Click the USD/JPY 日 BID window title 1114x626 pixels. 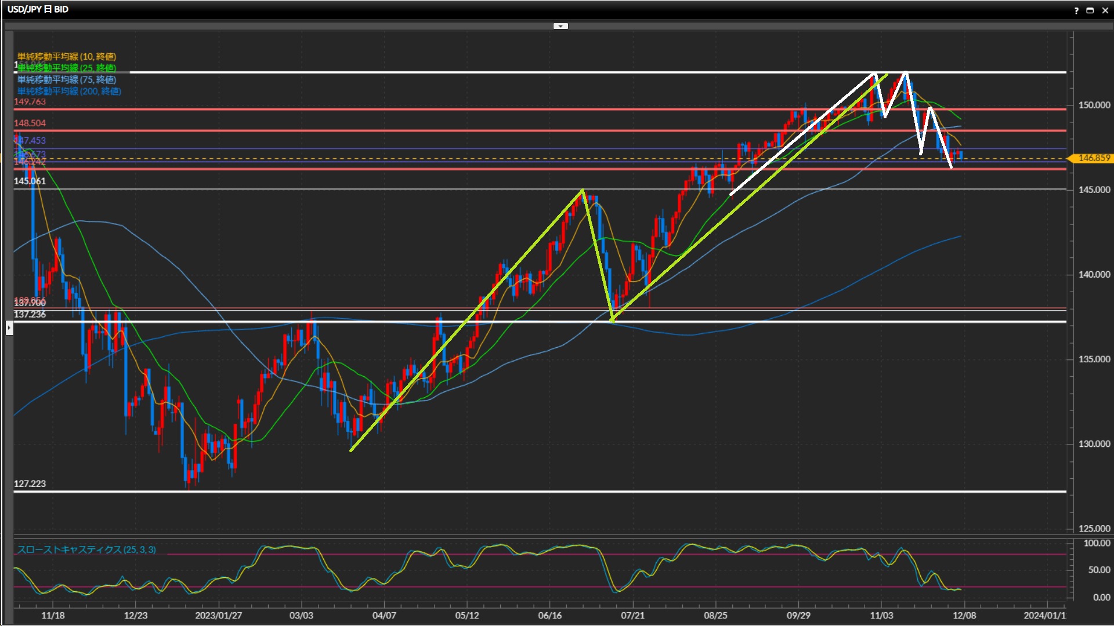pos(38,9)
